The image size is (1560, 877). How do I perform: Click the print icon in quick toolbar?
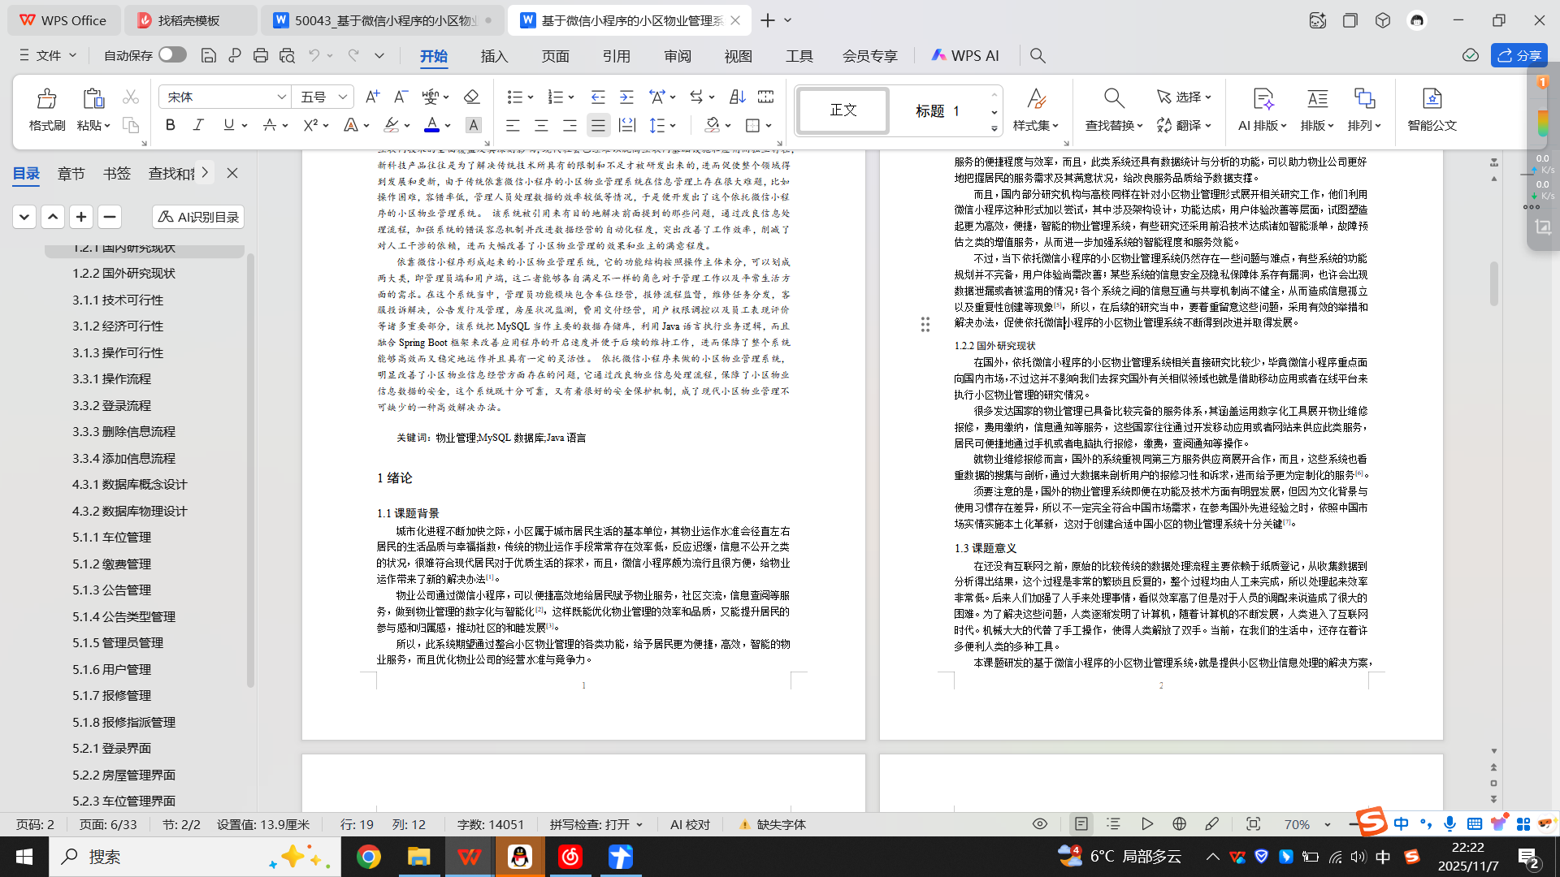coord(260,55)
